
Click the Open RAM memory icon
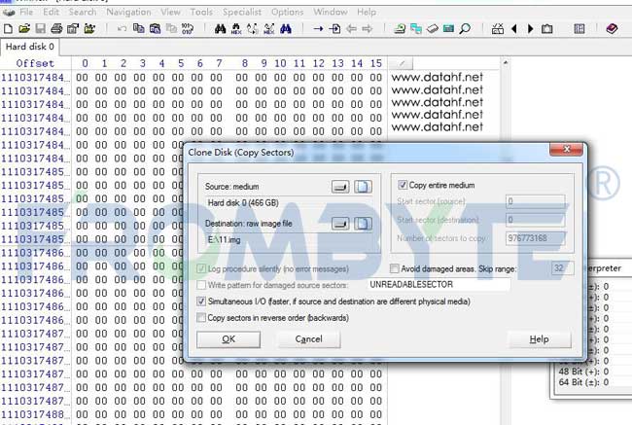[x=432, y=28]
